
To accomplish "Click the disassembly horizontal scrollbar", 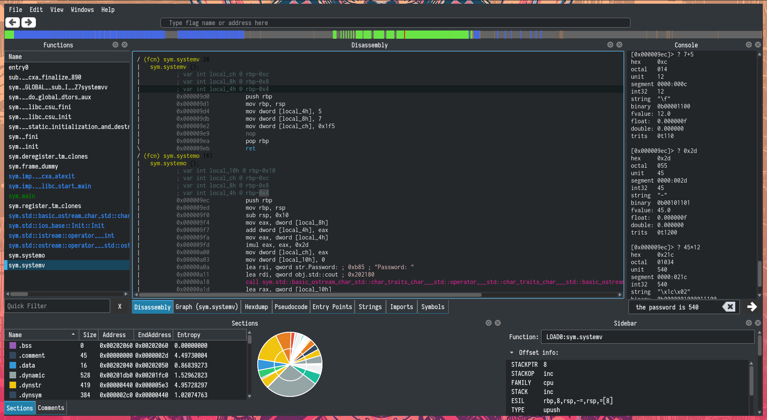I will 310,295.
